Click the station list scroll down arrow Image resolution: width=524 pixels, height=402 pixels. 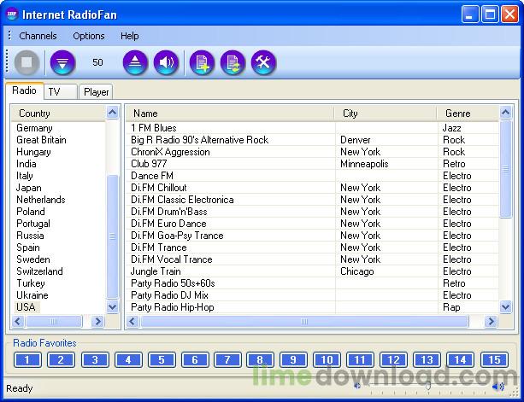[x=505, y=306]
